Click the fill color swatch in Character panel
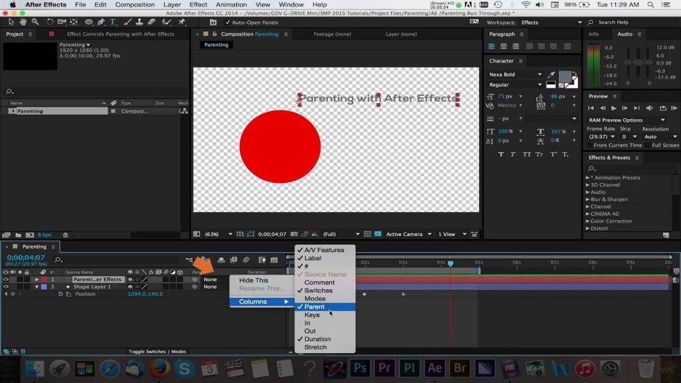This screenshot has height=383, width=681. pos(565,76)
